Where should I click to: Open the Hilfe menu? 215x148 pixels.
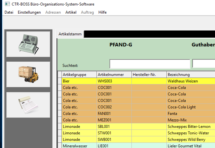point(102,12)
